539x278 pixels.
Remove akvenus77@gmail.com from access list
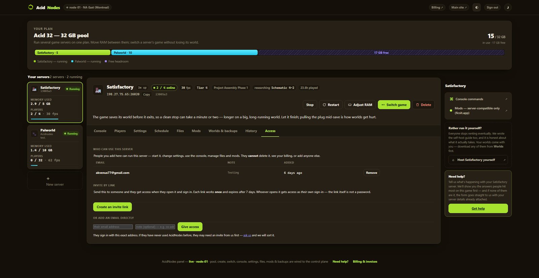372,173
